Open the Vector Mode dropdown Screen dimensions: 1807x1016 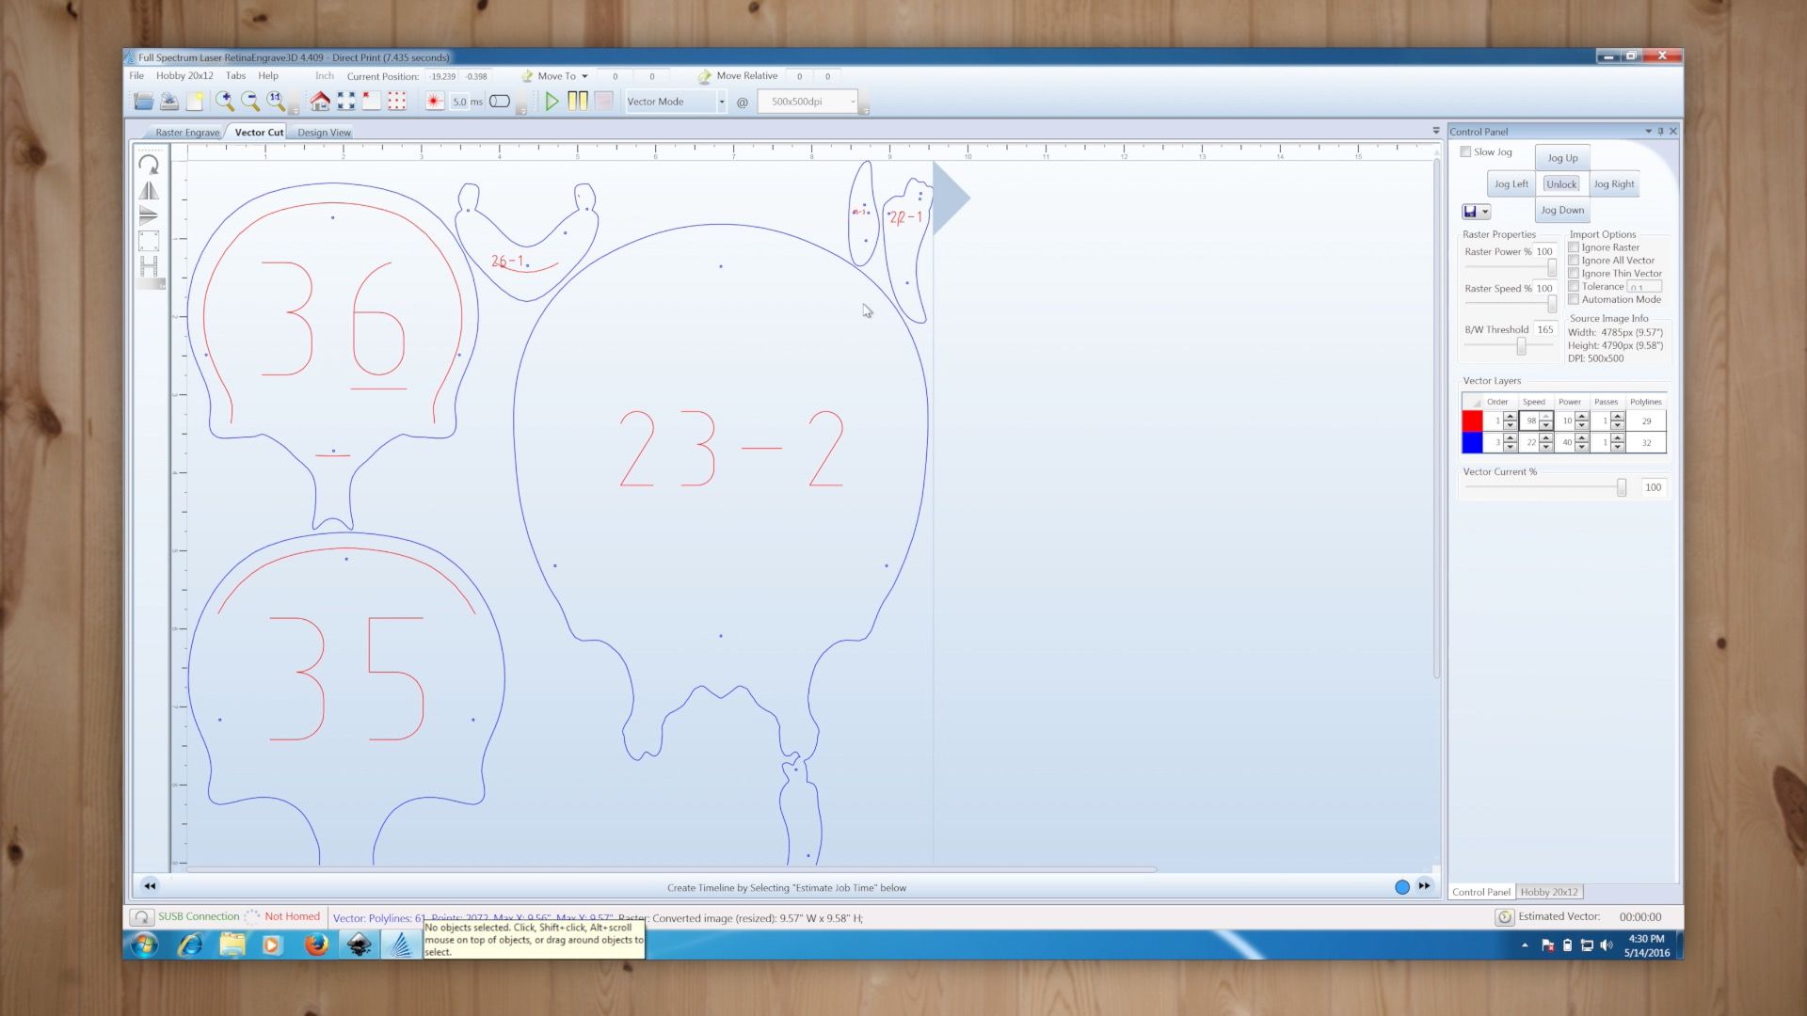tap(721, 101)
